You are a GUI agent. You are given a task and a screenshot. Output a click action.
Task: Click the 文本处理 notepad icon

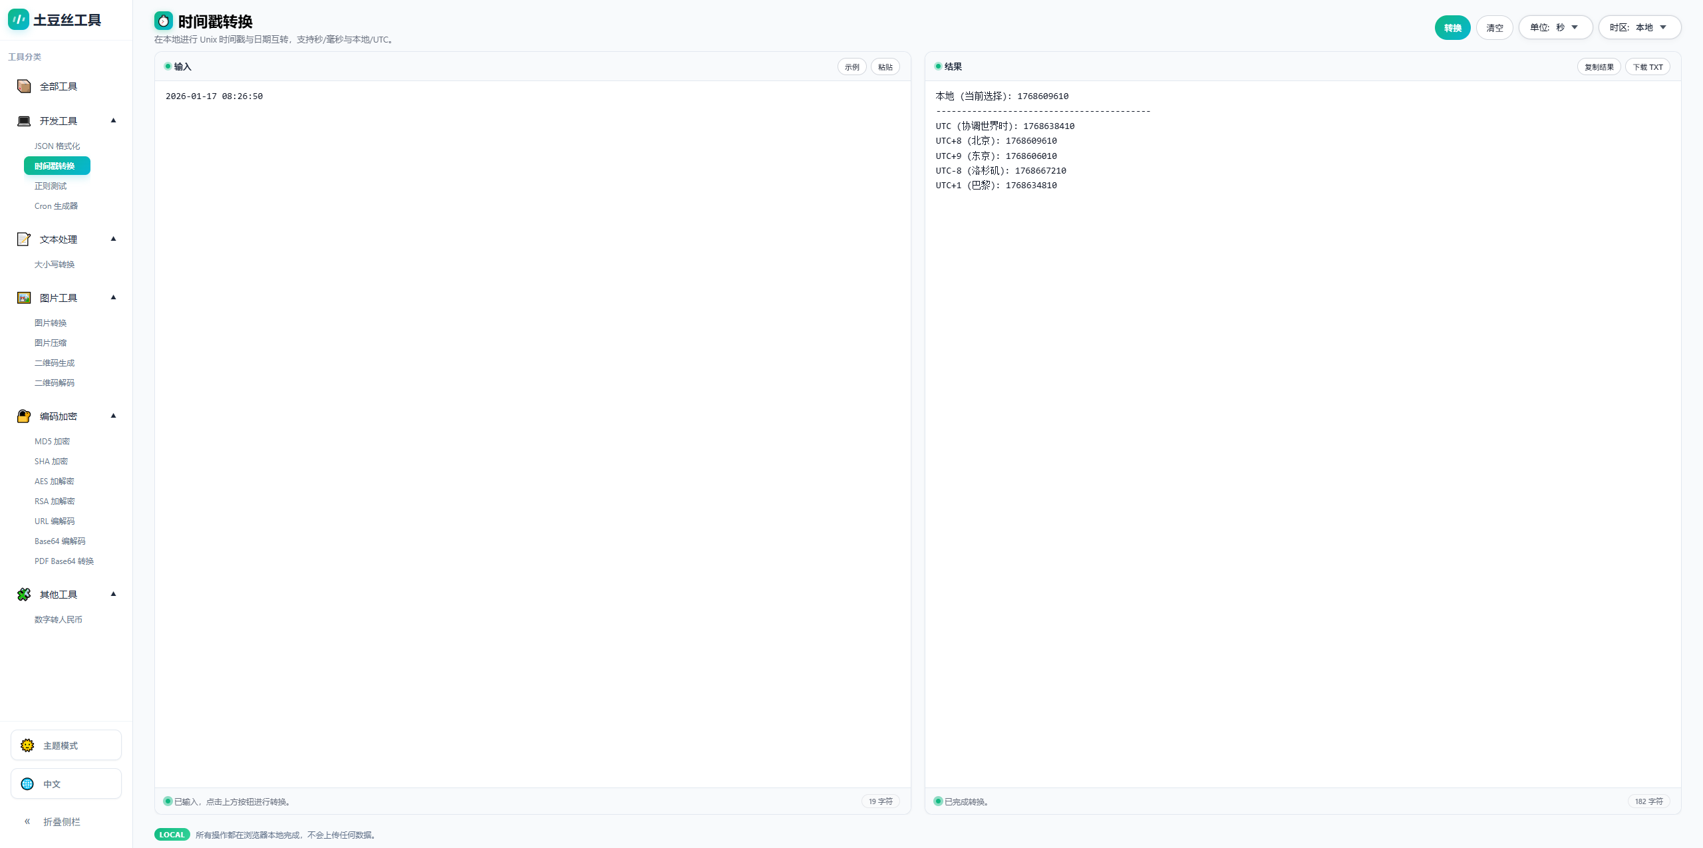[24, 239]
